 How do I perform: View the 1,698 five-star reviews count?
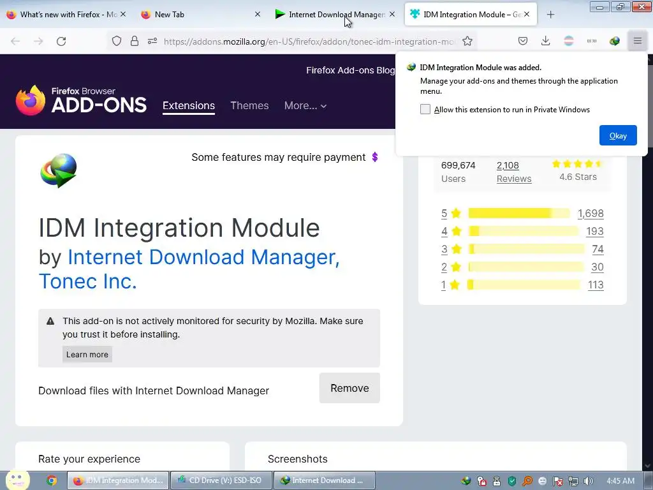point(590,213)
